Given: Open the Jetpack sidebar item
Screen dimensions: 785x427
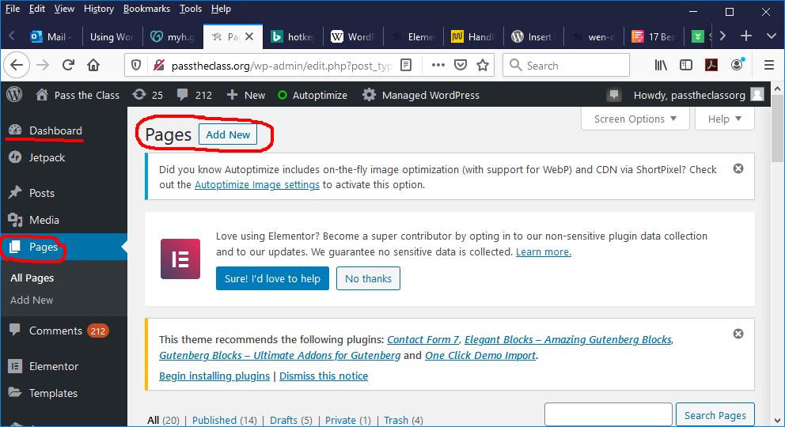Looking at the screenshot, I should tap(47, 157).
